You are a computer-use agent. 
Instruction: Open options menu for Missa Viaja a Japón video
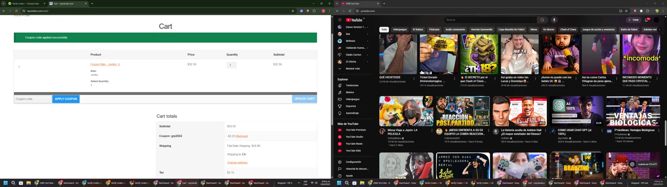coord(432,131)
